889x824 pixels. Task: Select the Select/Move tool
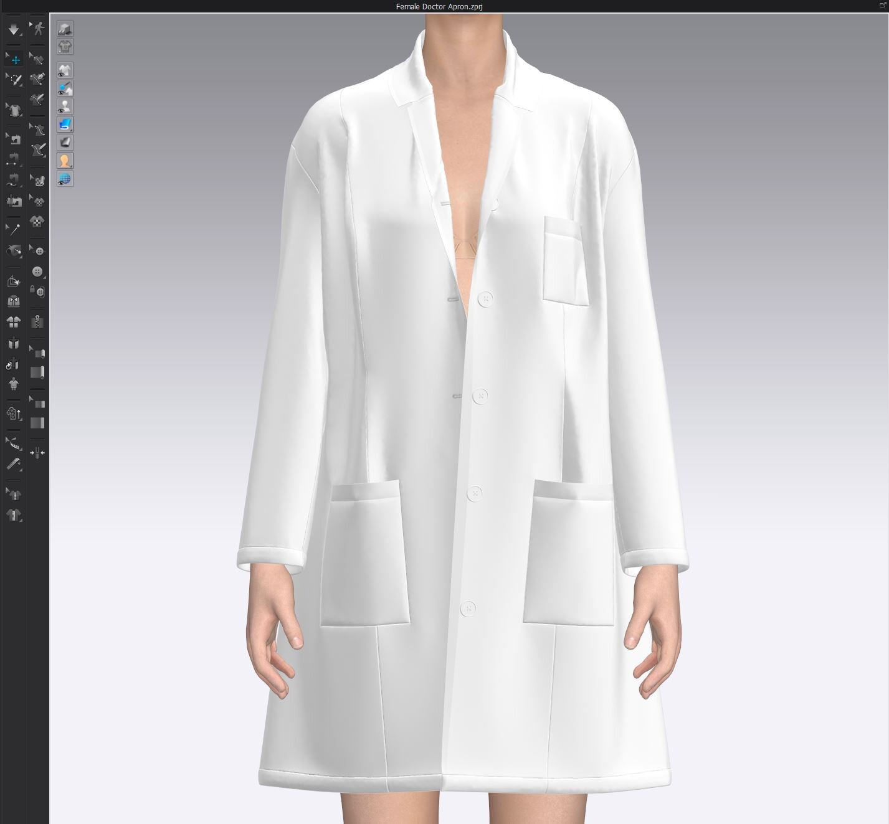coord(14,59)
